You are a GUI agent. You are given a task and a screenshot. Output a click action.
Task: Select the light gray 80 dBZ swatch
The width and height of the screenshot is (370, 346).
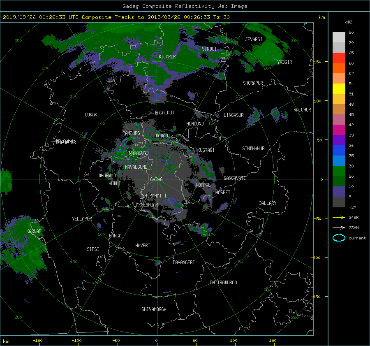pyautogui.click(x=339, y=37)
